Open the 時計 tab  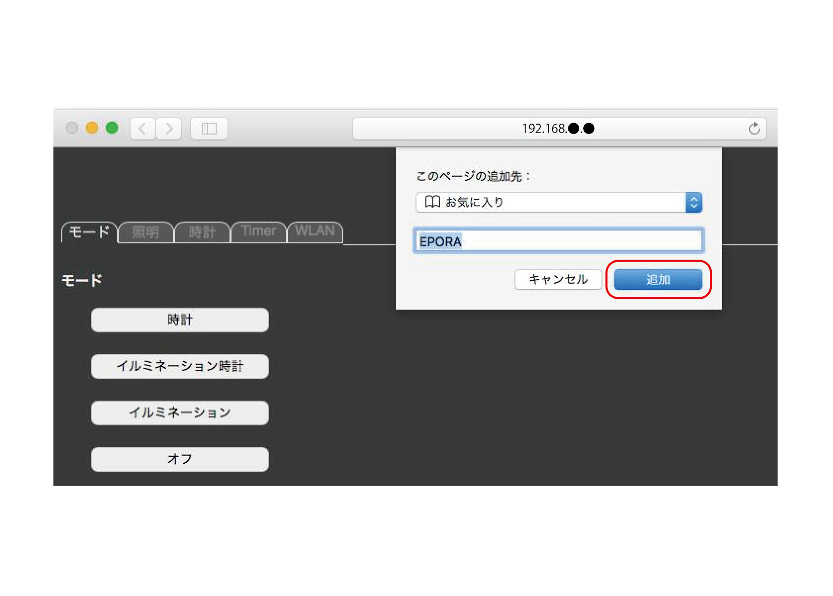202,232
